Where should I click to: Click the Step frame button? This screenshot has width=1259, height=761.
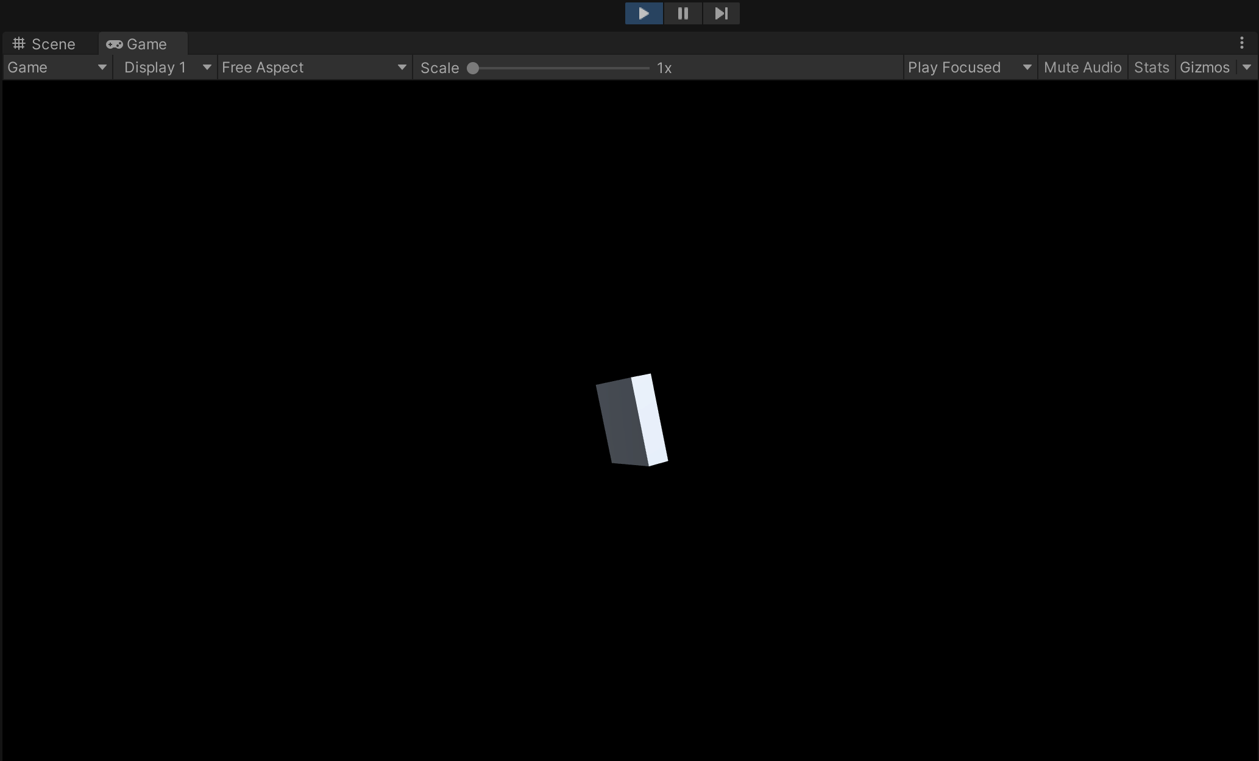pyautogui.click(x=721, y=13)
